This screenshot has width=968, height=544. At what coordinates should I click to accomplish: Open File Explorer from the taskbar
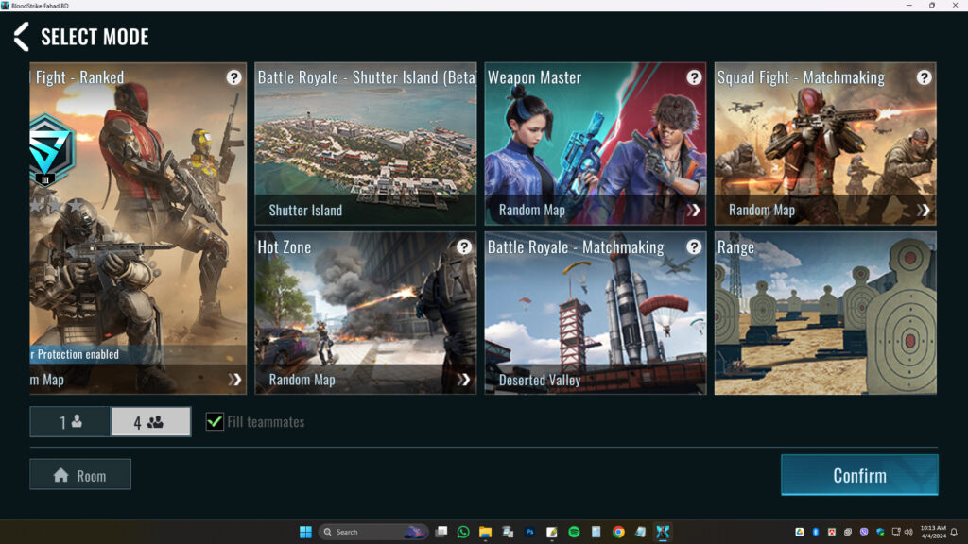click(485, 532)
